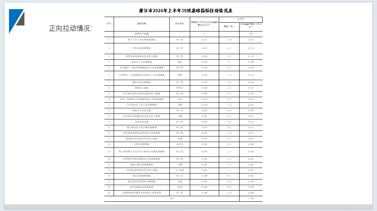Click the '拉动GDP增速（百分点）' sub-header
377x211 pixels.
[x=251, y=26]
